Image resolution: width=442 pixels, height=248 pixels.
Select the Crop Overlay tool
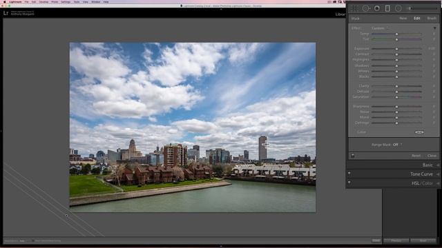coord(354,8)
